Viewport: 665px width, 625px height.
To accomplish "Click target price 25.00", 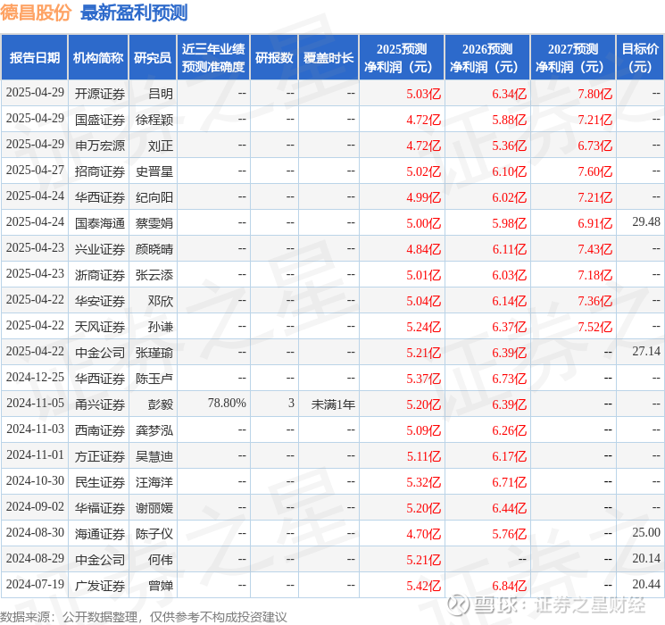I will (x=646, y=532).
